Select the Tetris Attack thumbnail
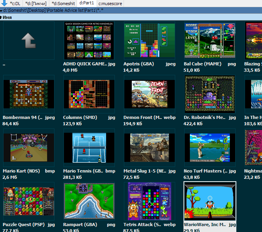The height and width of the screenshot is (232, 262). click(x=150, y=201)
